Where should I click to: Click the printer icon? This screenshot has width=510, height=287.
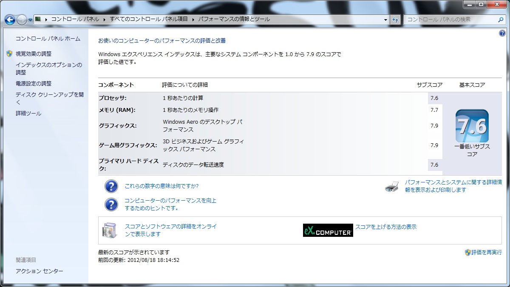click(392, 186)
